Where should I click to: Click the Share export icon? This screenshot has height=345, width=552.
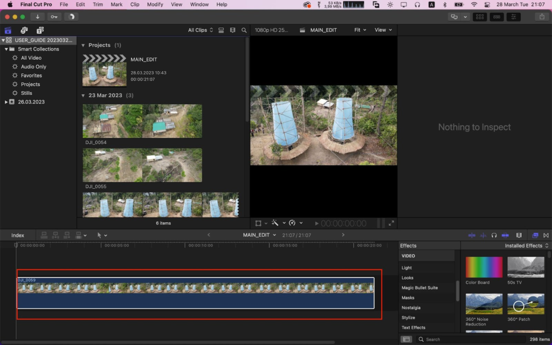pyautogui.click(x=542, y=17)
